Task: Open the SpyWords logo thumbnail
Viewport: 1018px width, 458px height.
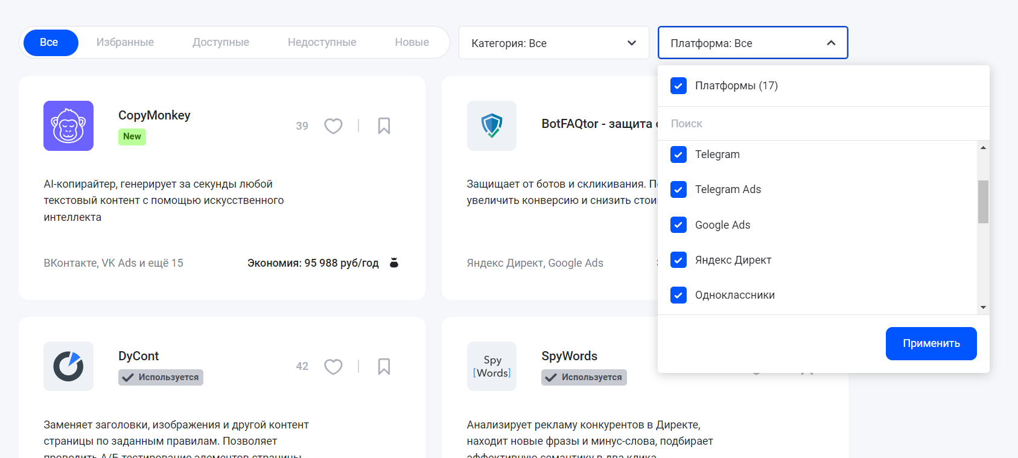Action: coord(492,366)
